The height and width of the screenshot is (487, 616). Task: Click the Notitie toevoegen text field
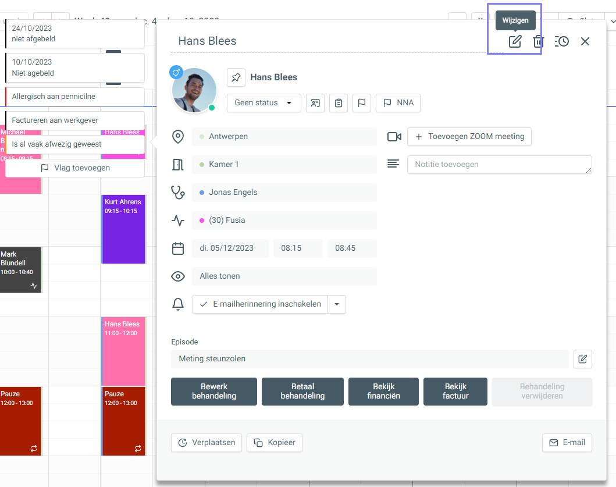click(499, 165)
